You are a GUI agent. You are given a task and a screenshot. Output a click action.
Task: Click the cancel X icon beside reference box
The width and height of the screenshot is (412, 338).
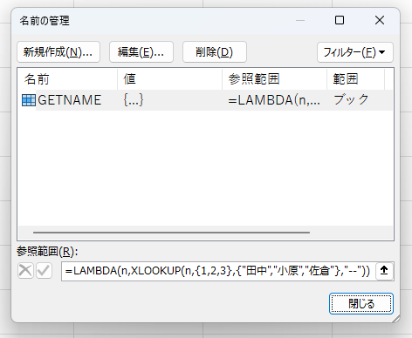pyautogui.click(x=25, y=271)
